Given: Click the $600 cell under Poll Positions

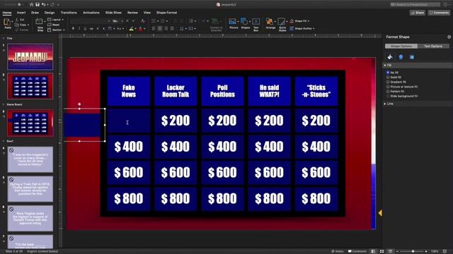Looking at the screenshot, I should coord(222,173).
